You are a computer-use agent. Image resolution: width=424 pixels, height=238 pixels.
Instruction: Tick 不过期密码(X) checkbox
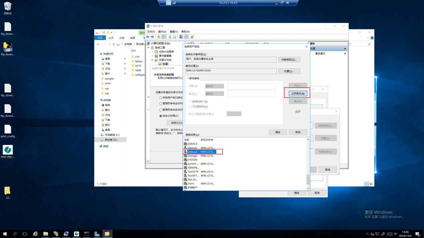190,107
